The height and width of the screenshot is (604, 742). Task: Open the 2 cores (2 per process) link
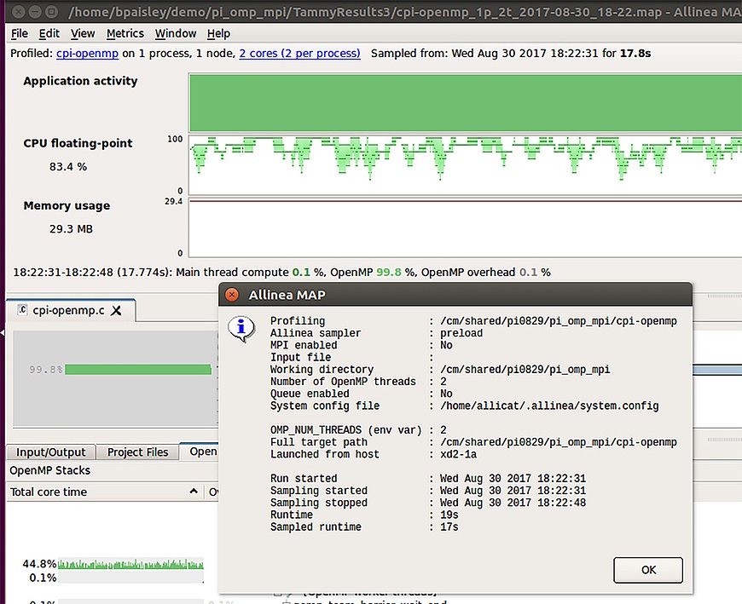pos(299,54)
